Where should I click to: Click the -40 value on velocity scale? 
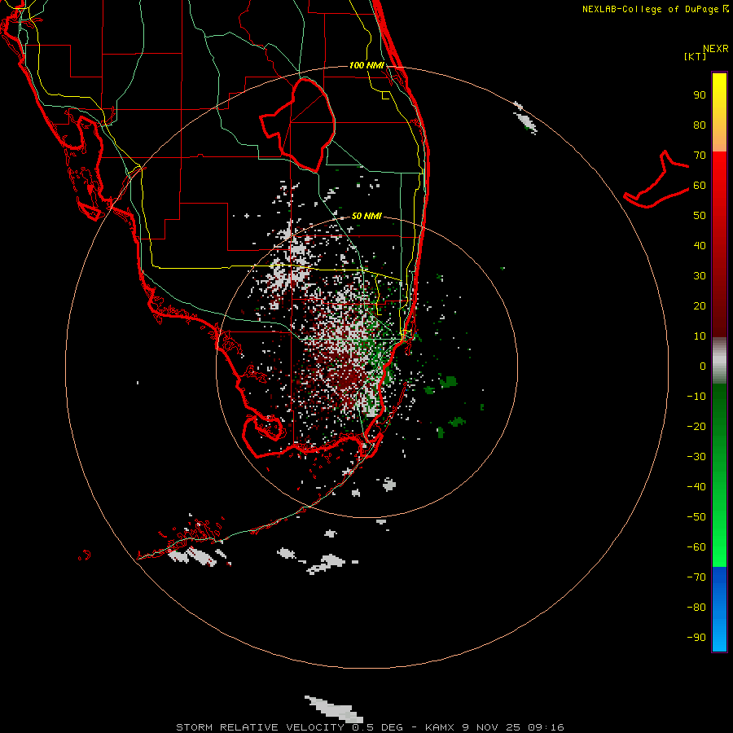coord(696,487)
